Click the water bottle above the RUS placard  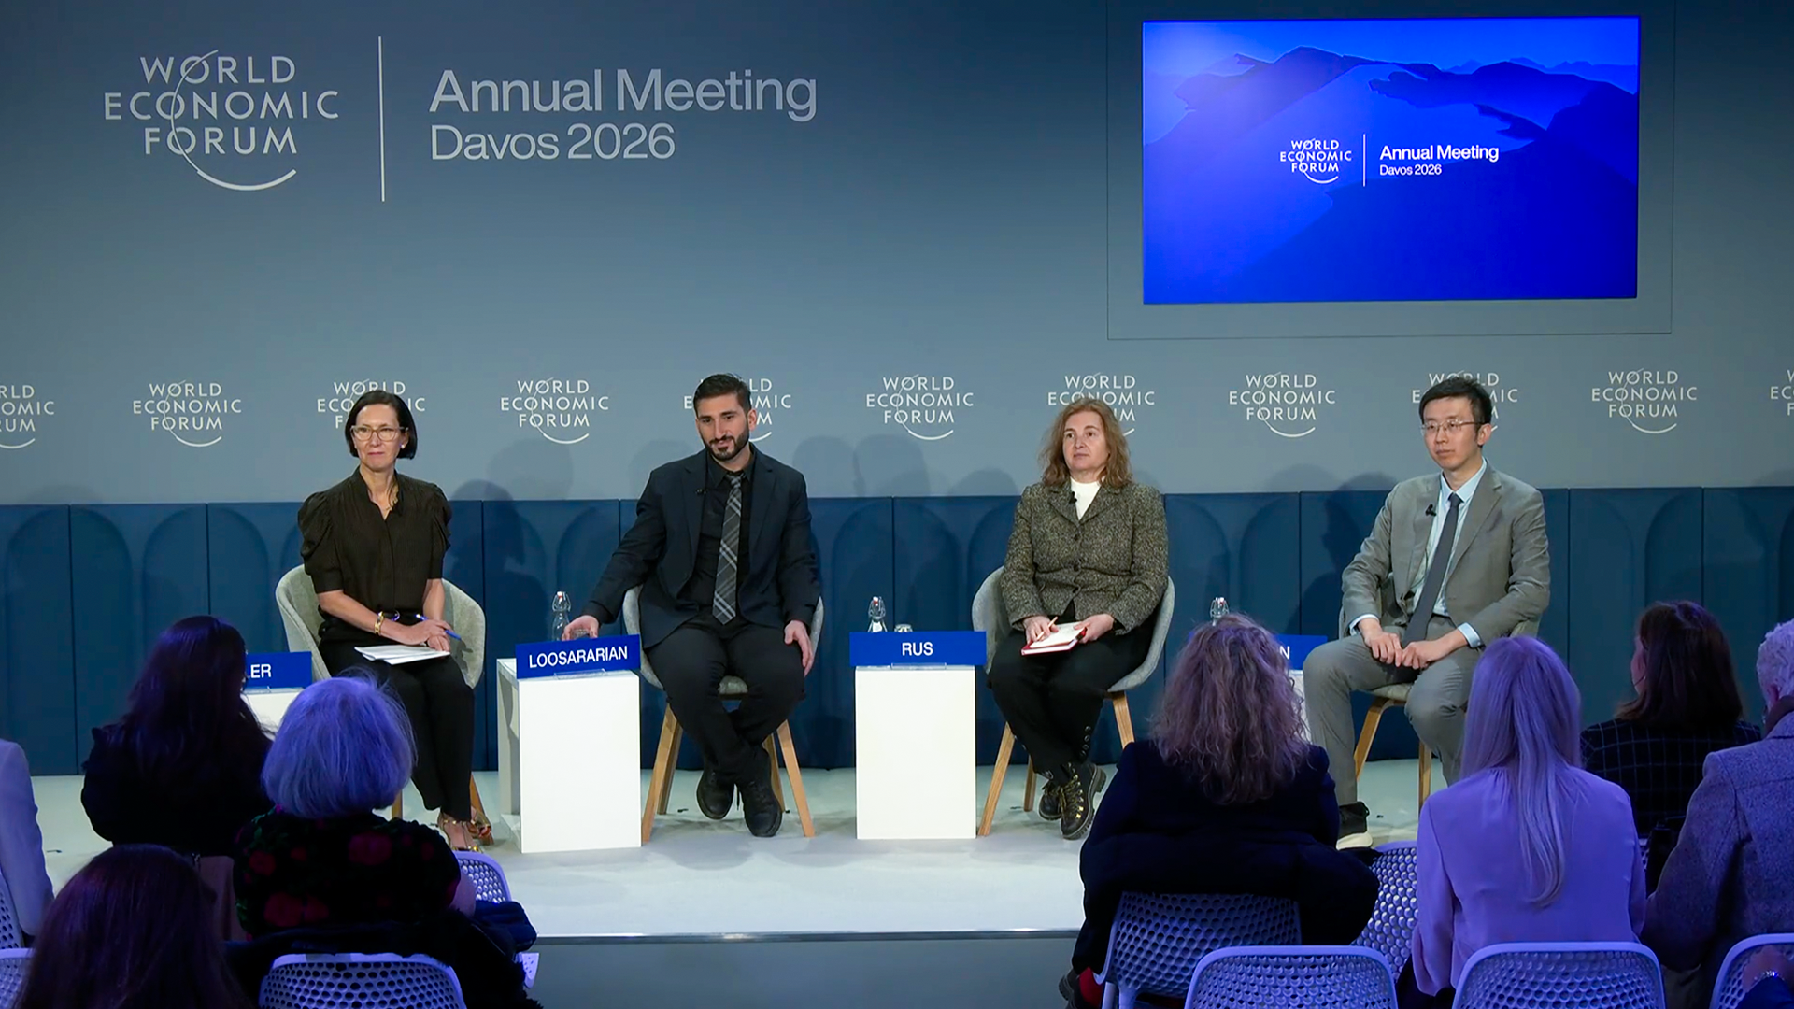click(876, 616)
